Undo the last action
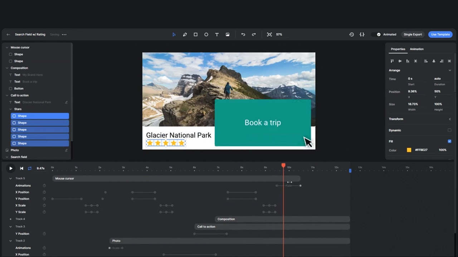The height and width of the screenshot is (257, 458). coord(243,35)
